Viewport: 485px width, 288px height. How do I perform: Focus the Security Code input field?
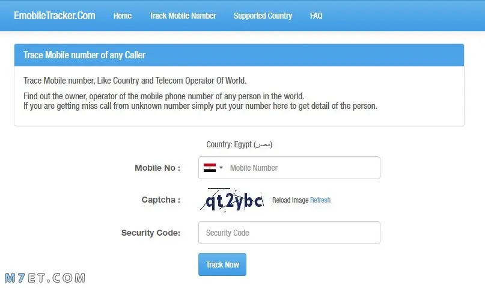click(289, 233)
